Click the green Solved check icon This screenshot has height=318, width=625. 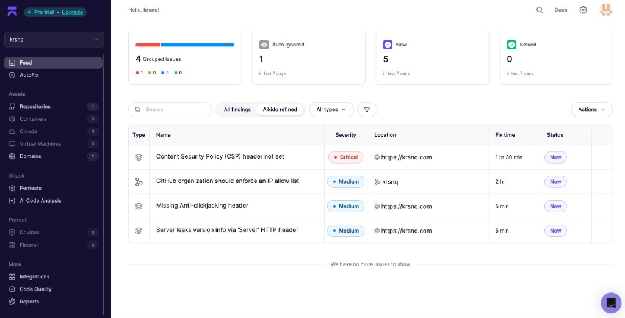511,45
